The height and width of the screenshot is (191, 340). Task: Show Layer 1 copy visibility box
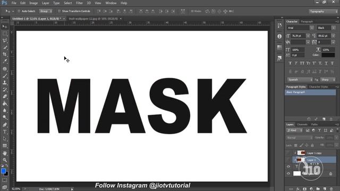pos(288,153)
